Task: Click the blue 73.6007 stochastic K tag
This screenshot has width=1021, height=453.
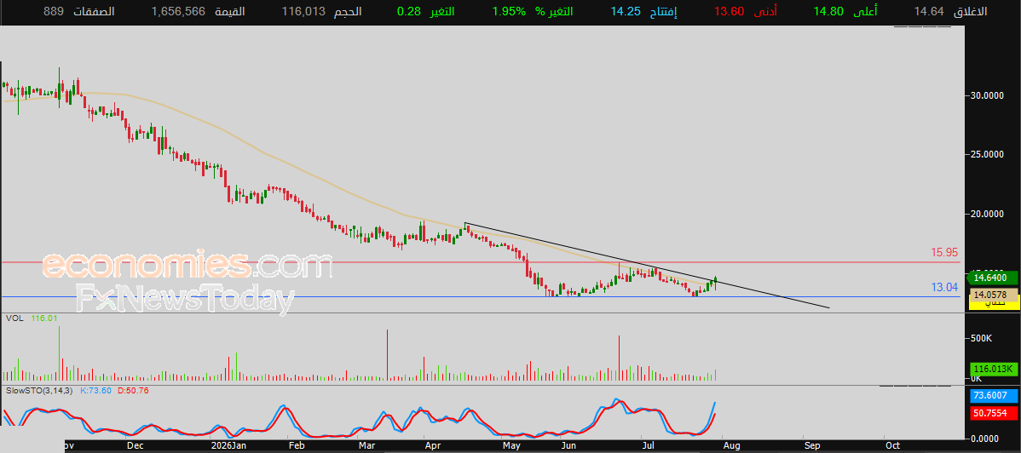Action: click(992, 395)
